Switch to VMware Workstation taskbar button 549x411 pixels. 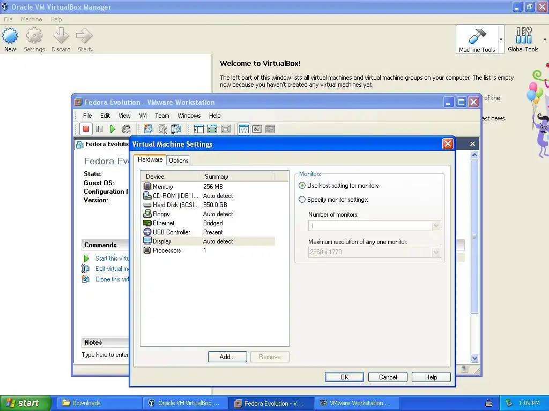(x=356, y=403)
